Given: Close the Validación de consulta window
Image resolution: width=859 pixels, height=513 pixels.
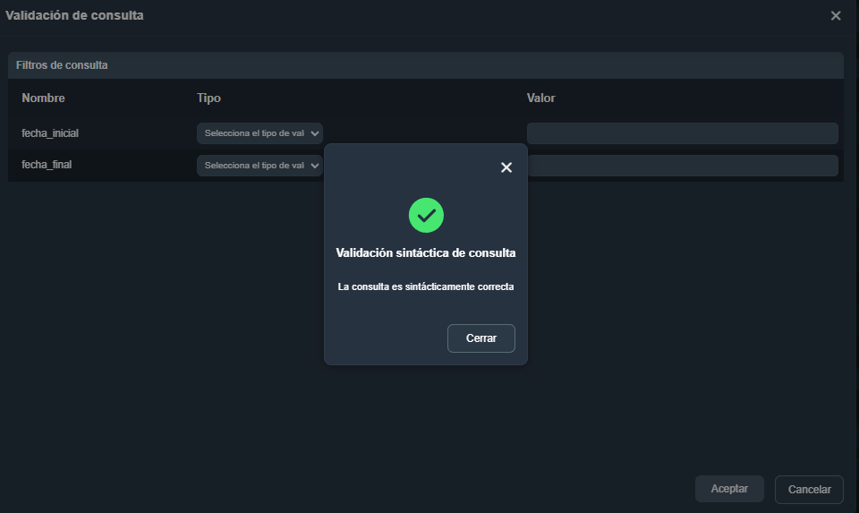Looking at the screenshot, I should (836, 16).
